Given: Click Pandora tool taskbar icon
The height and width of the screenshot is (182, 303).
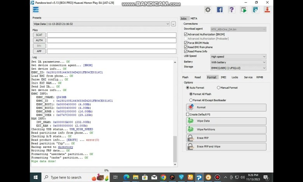Looking at the screenshot, I should [199, 177].
